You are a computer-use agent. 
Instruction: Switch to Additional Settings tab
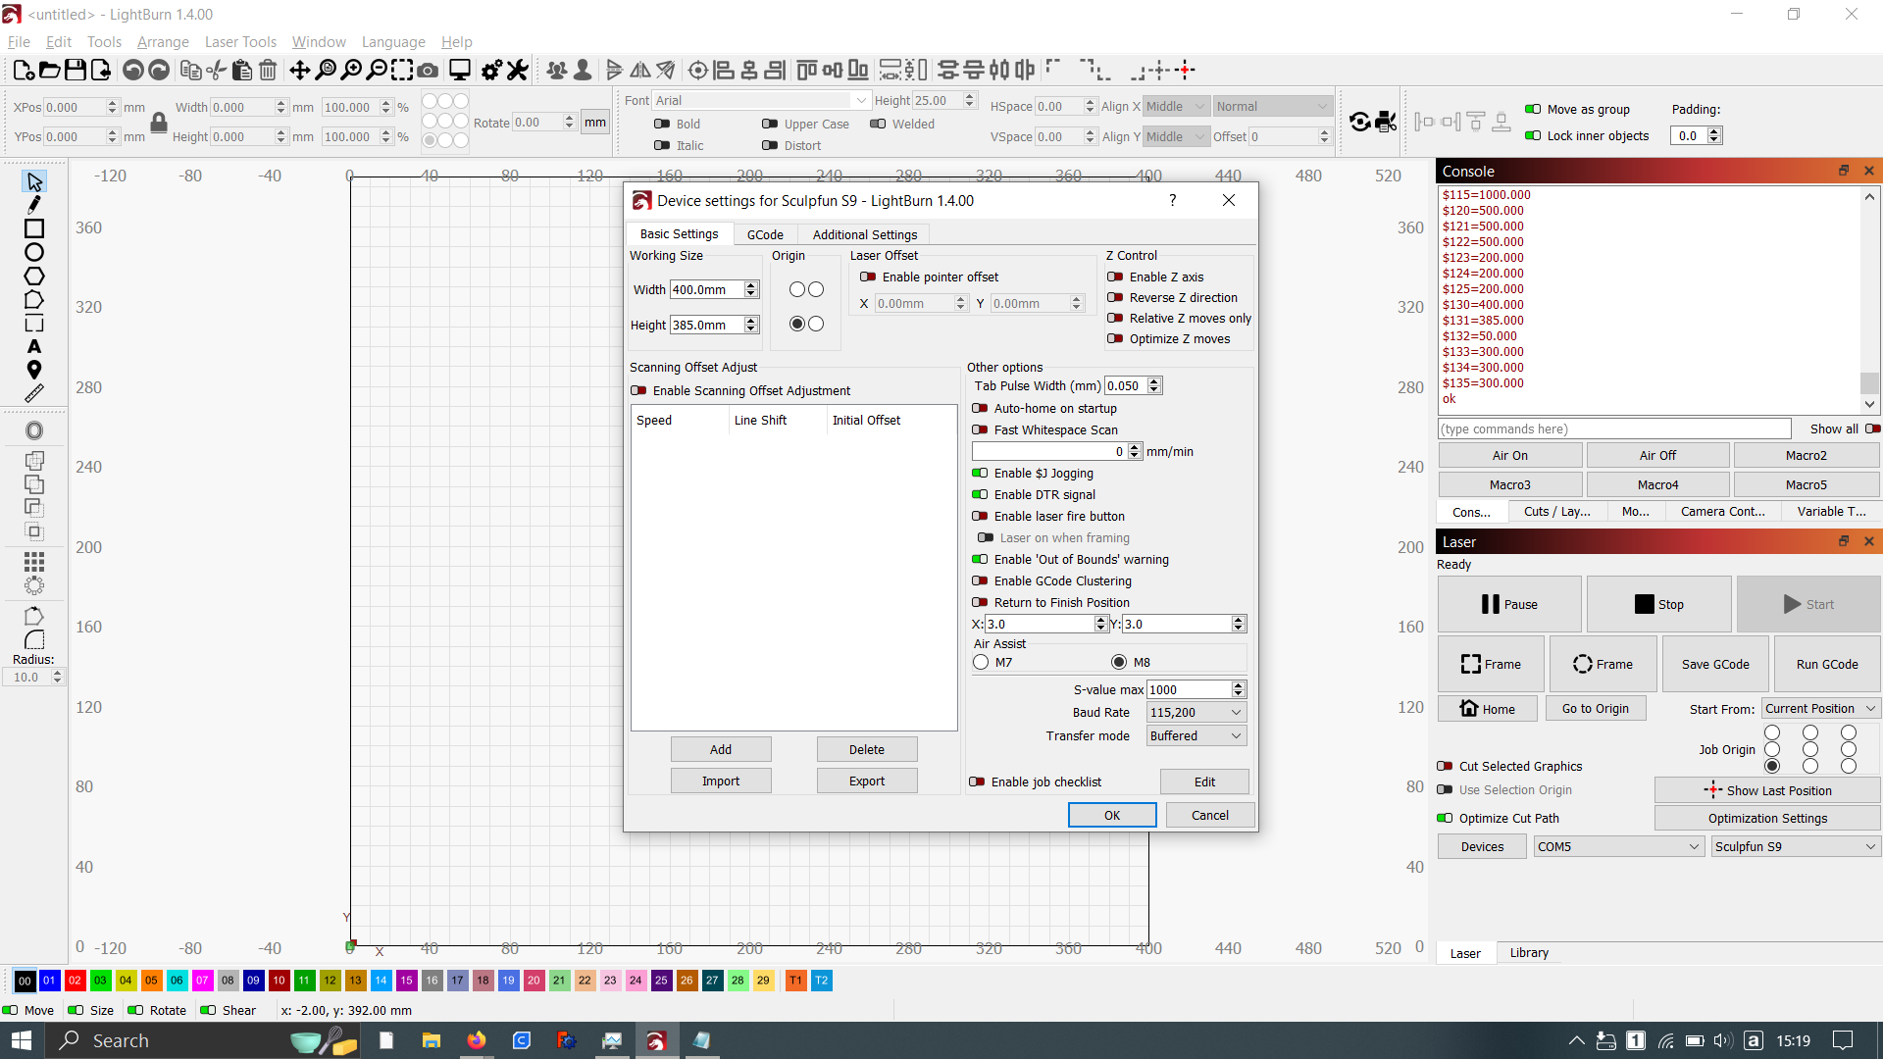tap(865, 235)
